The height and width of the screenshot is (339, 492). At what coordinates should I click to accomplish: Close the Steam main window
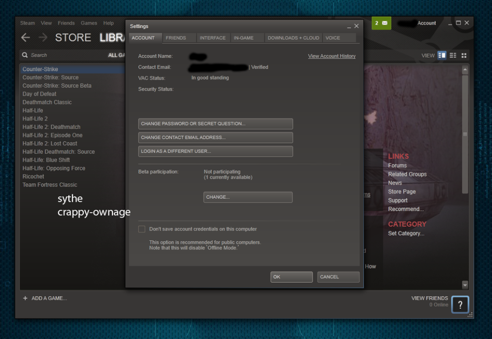[467, 23]
